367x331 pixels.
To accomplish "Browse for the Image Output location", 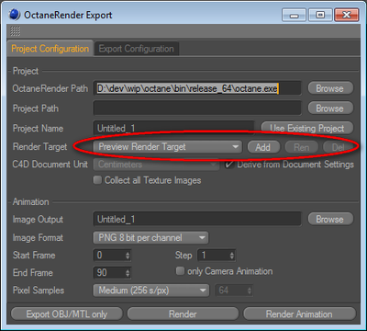I will pos(330,220).
